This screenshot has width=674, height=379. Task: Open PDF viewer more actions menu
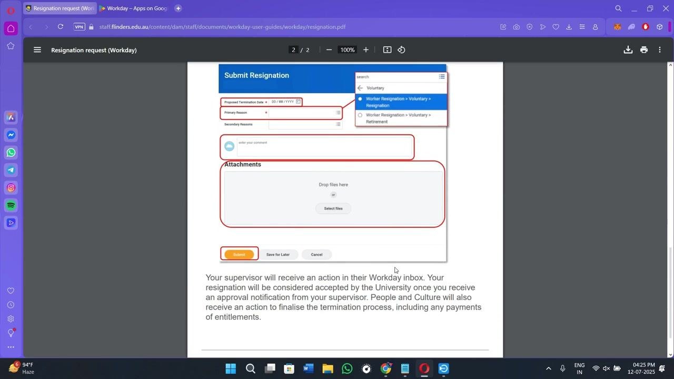[659, 50]
